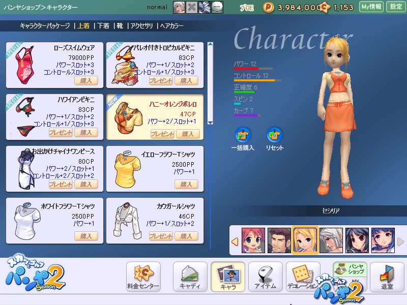Viewport: 407px width, 305px height.
Task: Open the キャディ caddie shop section
Action: click(190, 276)
